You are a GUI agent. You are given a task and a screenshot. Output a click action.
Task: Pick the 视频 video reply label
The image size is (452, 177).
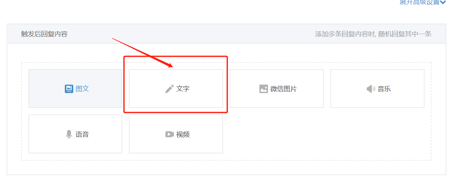tap(183, 134)
